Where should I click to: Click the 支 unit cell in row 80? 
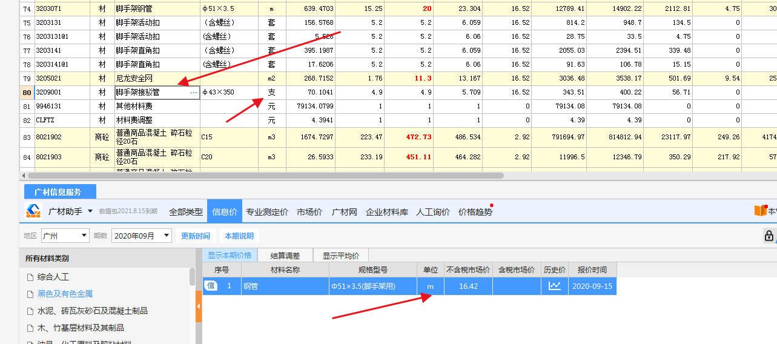pos(272,93)
